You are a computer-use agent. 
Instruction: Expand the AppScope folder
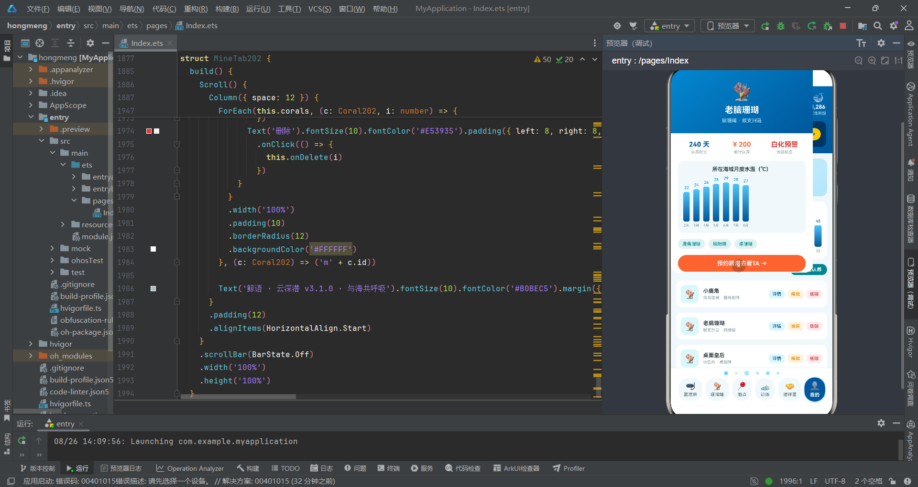[x=31, y=105]
